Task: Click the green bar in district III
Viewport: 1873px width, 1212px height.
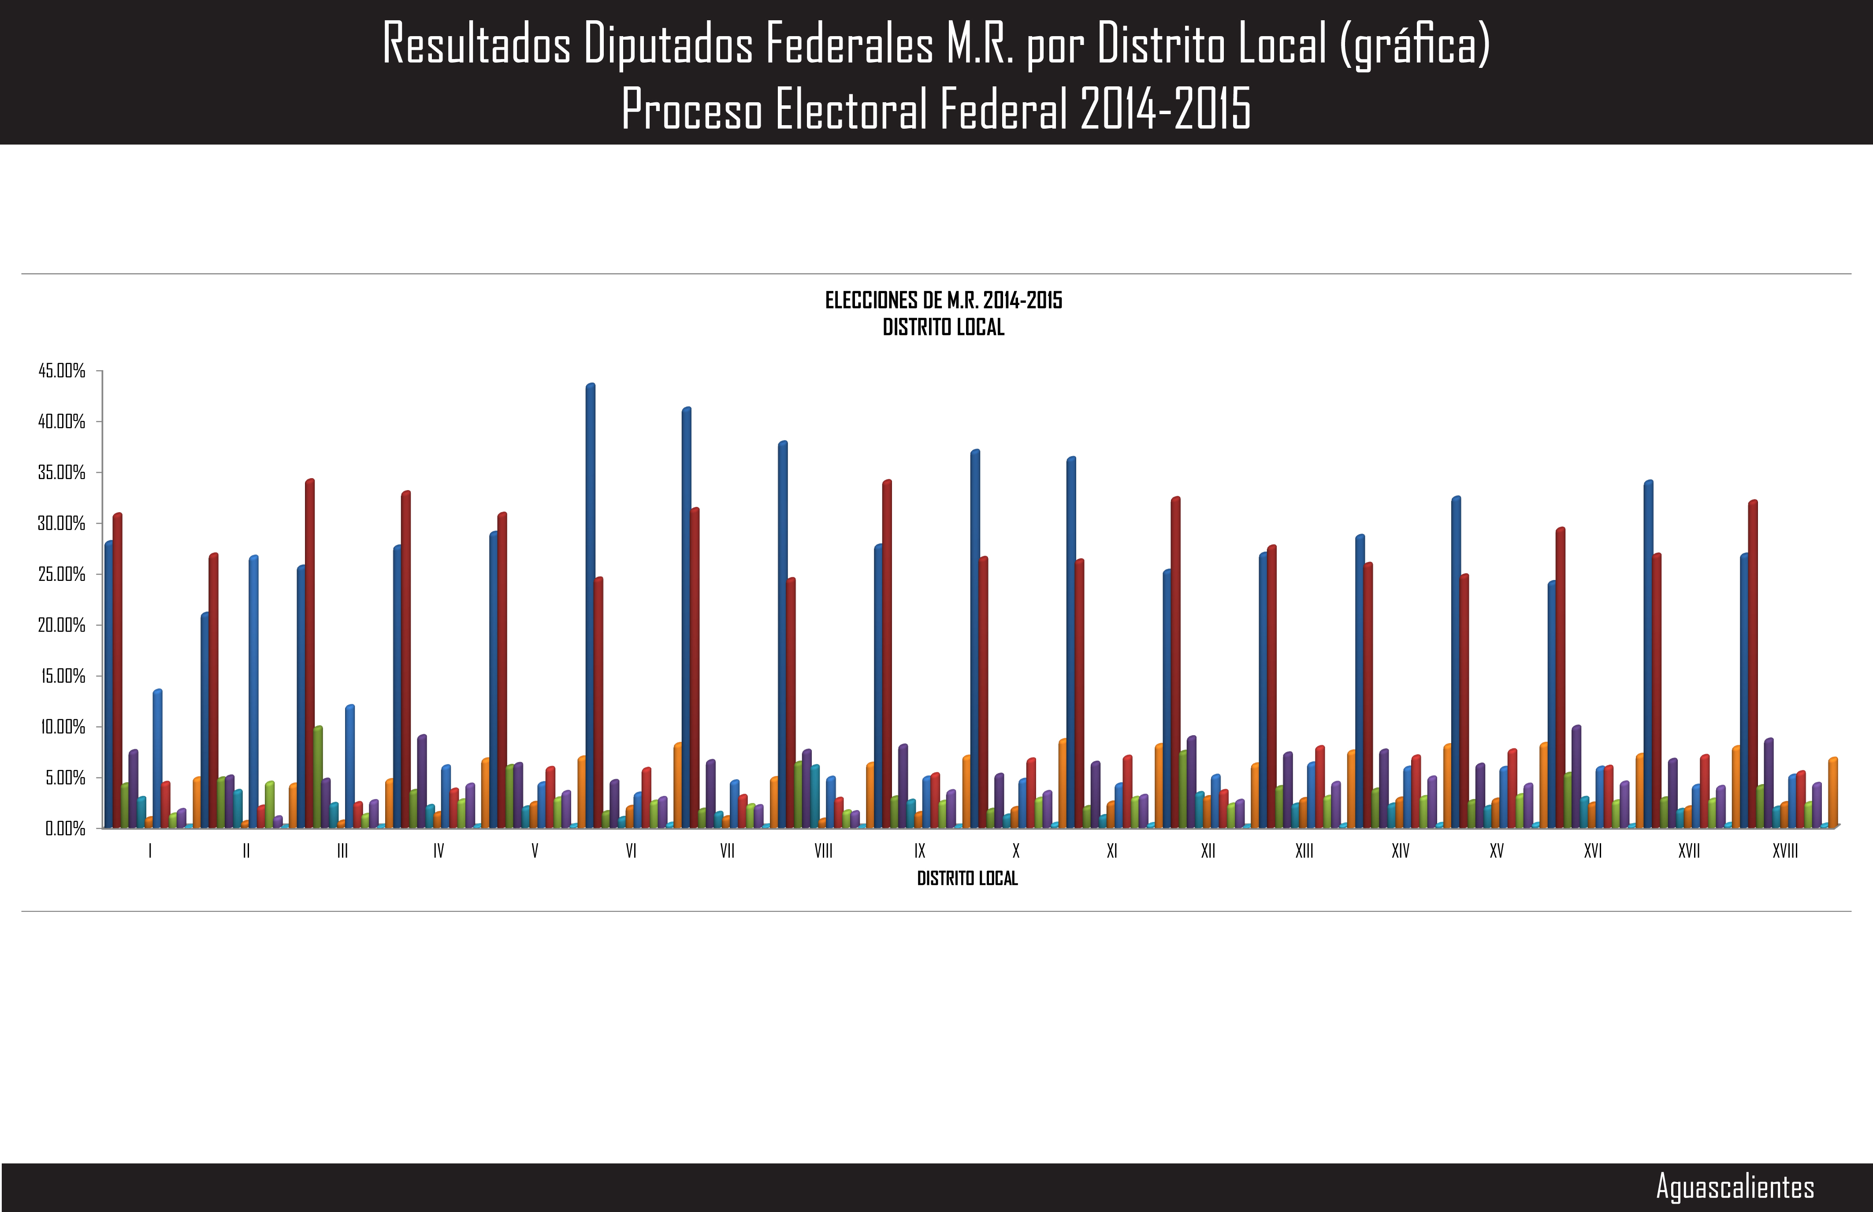Action: click(x=318, y=777)
